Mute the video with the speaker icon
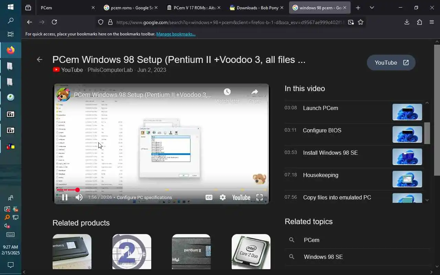Image resolution: width=440 pixels, height=275 pixels. tap(79, 197)
